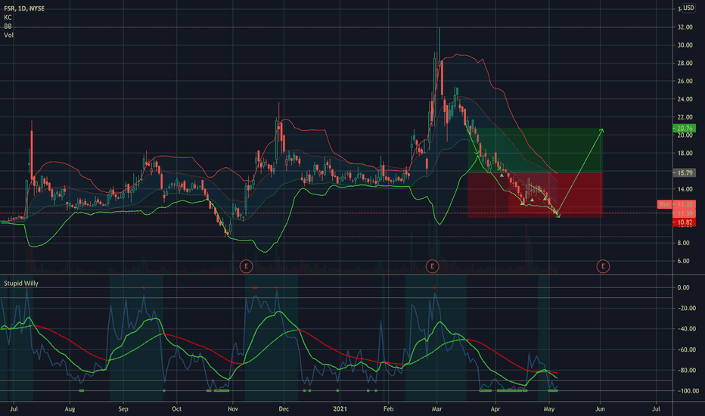The width and height of the screenshot is (705, 416).
Task: Click the green 20.76 target price tag
Action: (684, 128)
